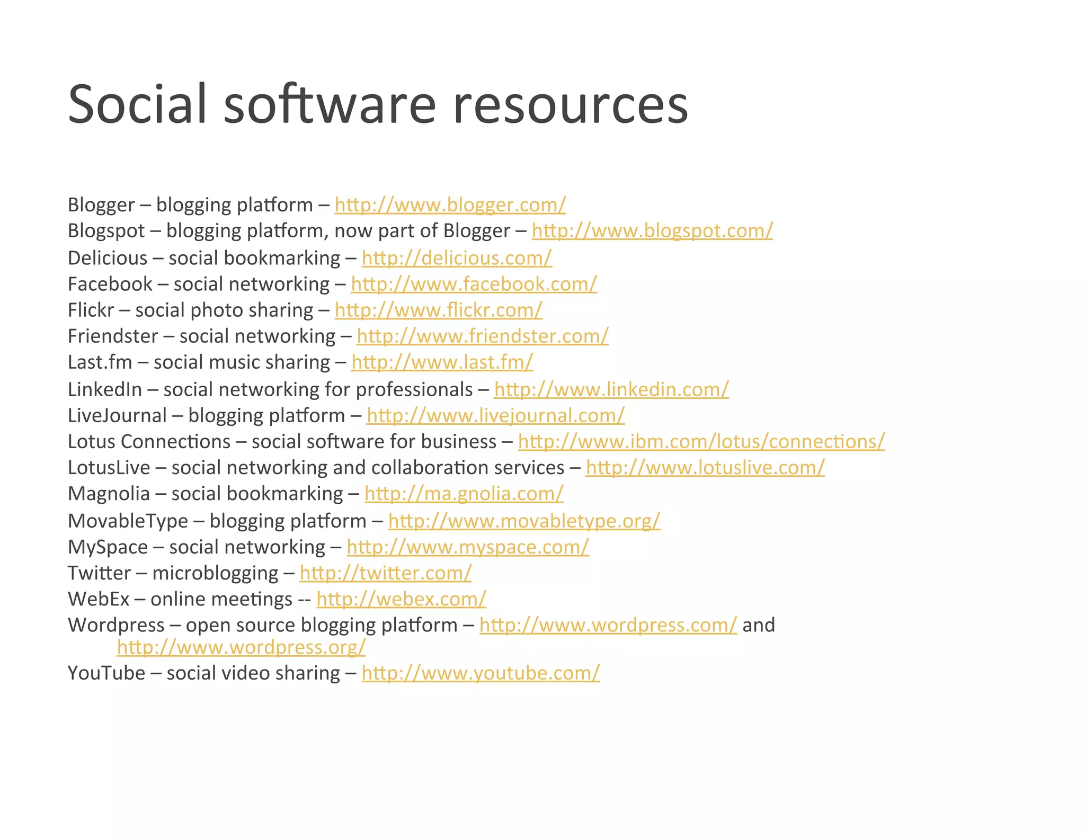The width and height of the screenshot is (1085, 838).
Task: Click the 'Twitter – microblogging' text
Action: pos(173,573)
